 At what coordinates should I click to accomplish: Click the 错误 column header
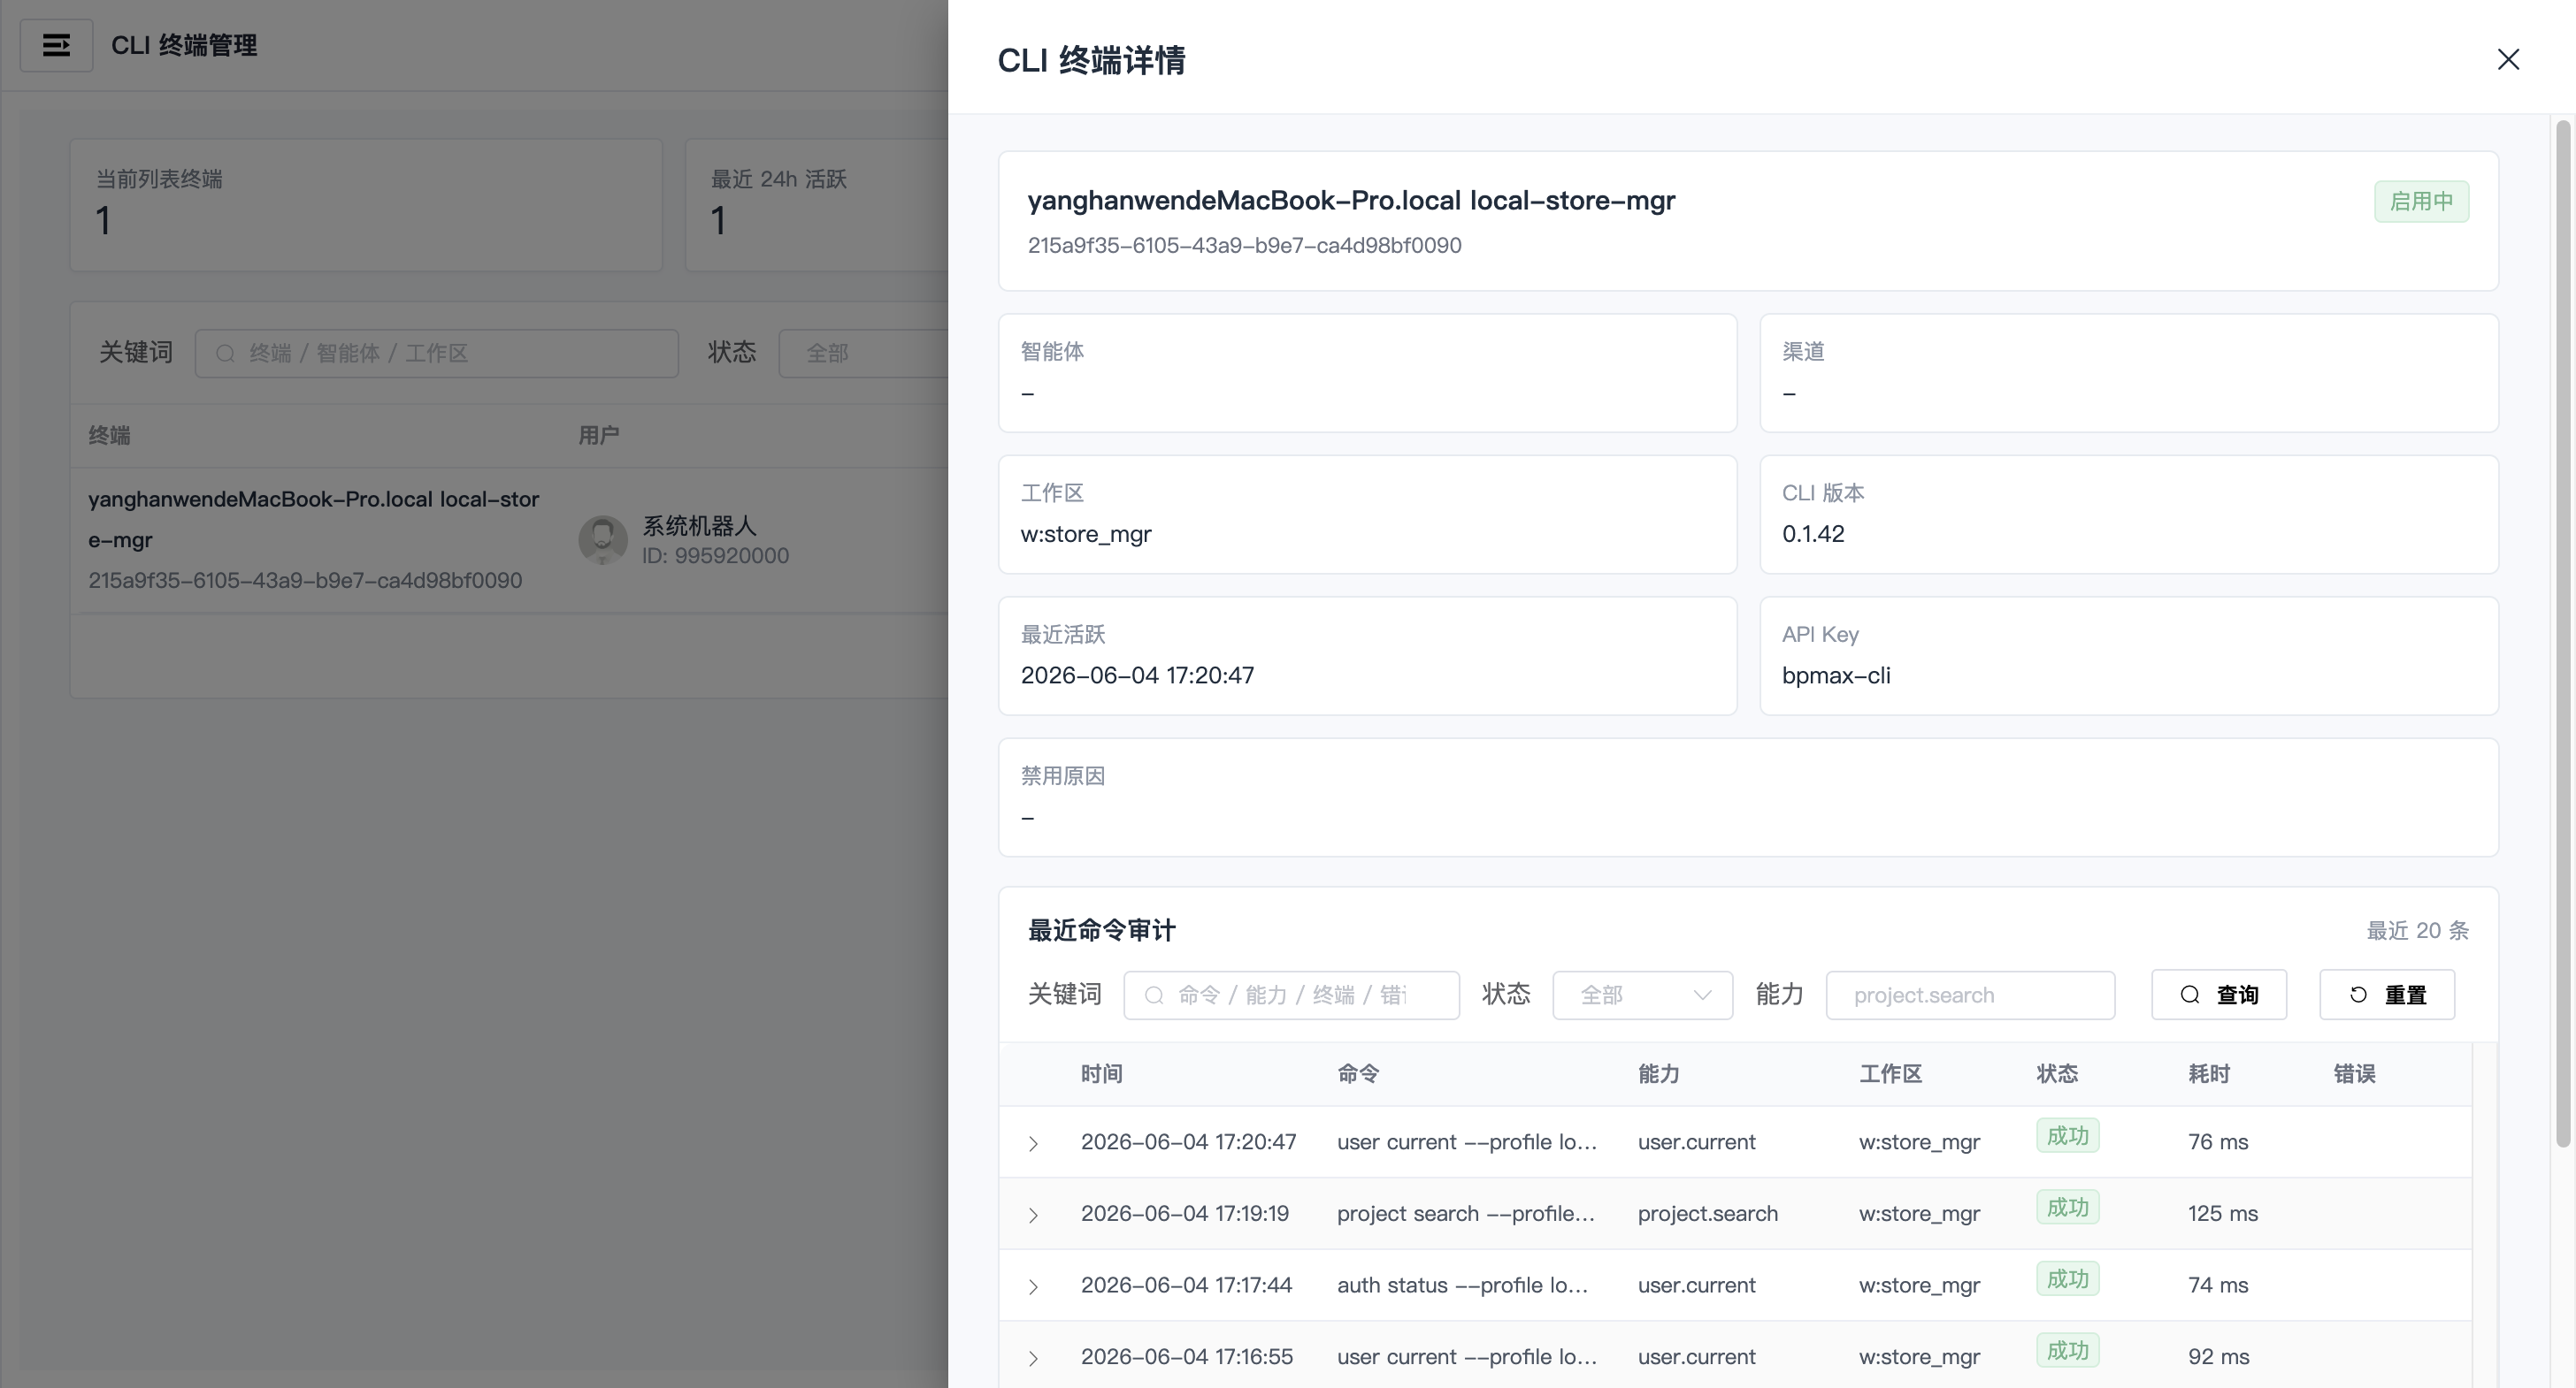[x=2354, y=1074]
